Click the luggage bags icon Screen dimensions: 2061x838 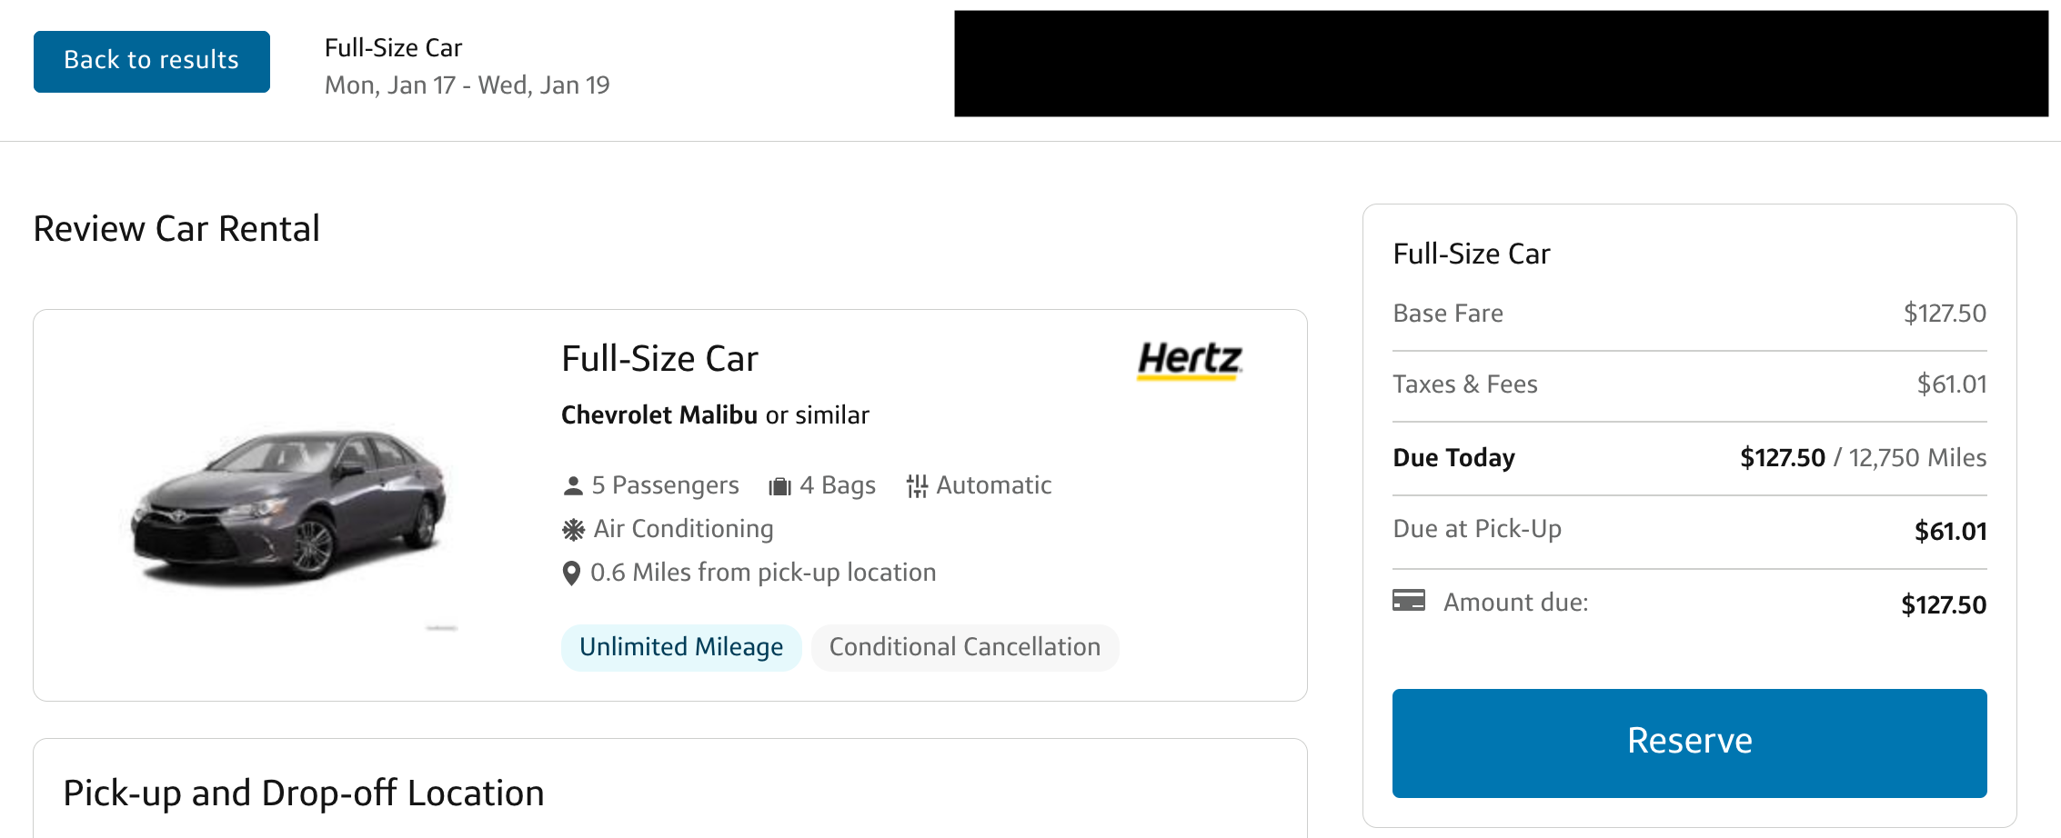point(779,486)
